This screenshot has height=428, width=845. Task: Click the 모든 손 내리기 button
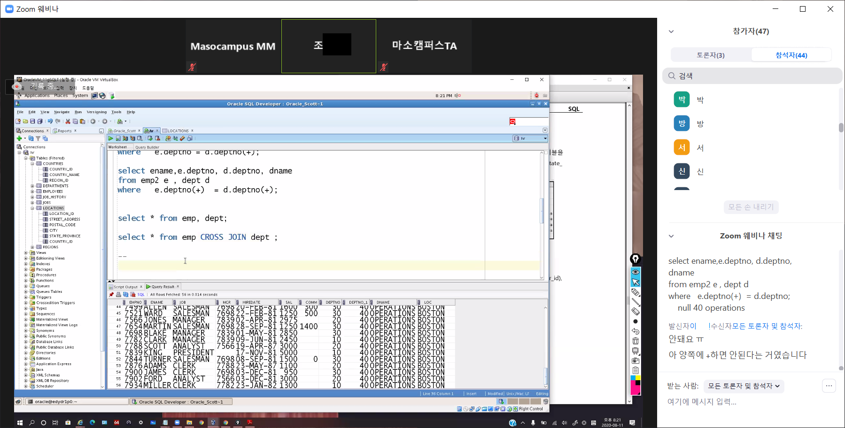point(751,207)
